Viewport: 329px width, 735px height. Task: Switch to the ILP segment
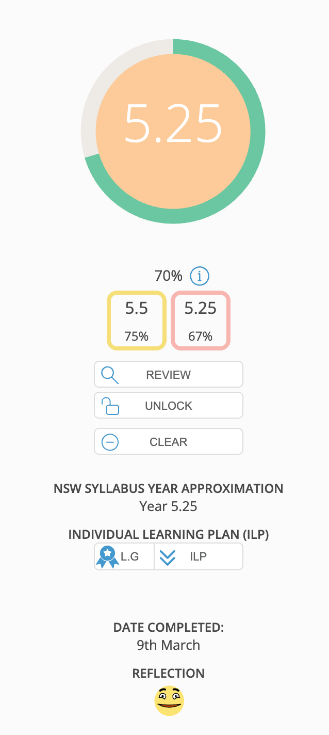click(x=199, y=556)
